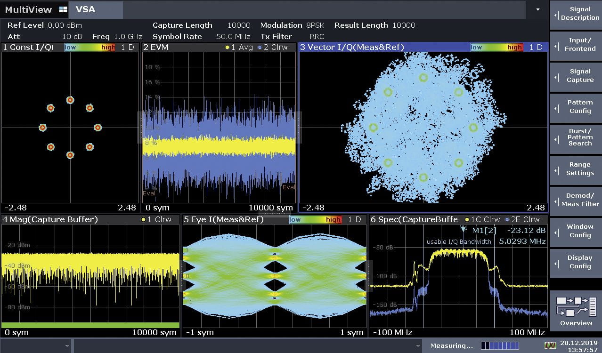Click the measuring progress bar

500,346
